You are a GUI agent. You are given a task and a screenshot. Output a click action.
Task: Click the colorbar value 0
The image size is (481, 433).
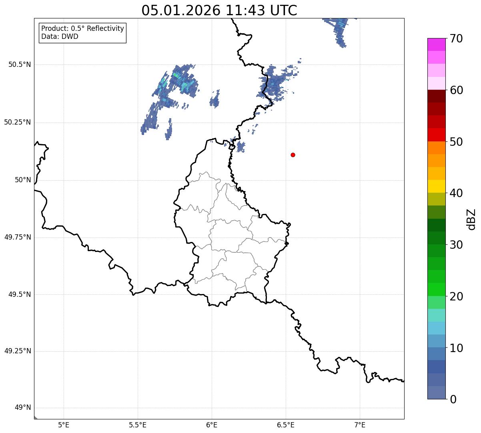point(453,399)
